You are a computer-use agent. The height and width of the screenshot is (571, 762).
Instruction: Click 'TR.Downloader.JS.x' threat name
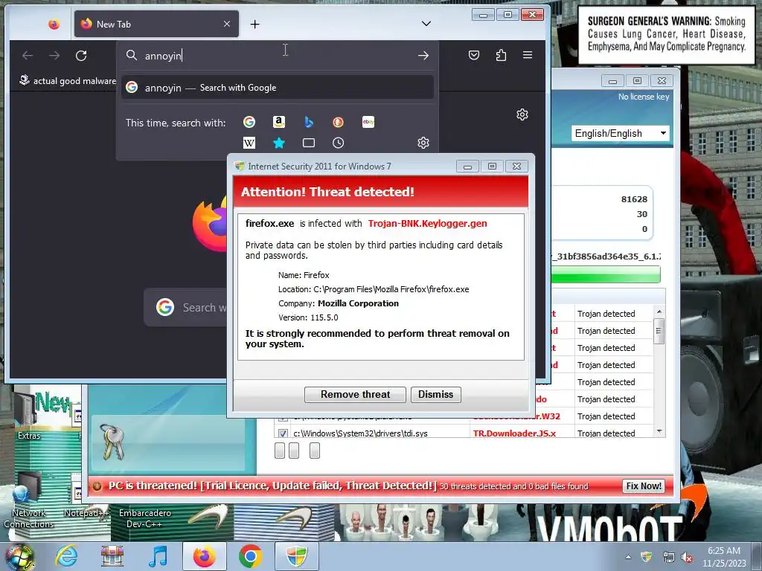pos(514,433)
